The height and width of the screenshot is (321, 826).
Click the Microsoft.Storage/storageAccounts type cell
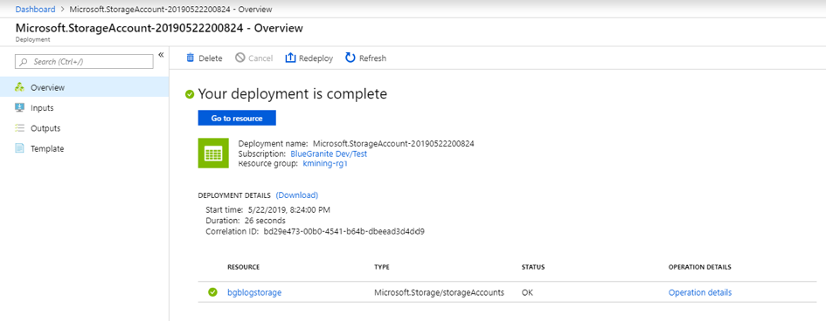[439, 292]
